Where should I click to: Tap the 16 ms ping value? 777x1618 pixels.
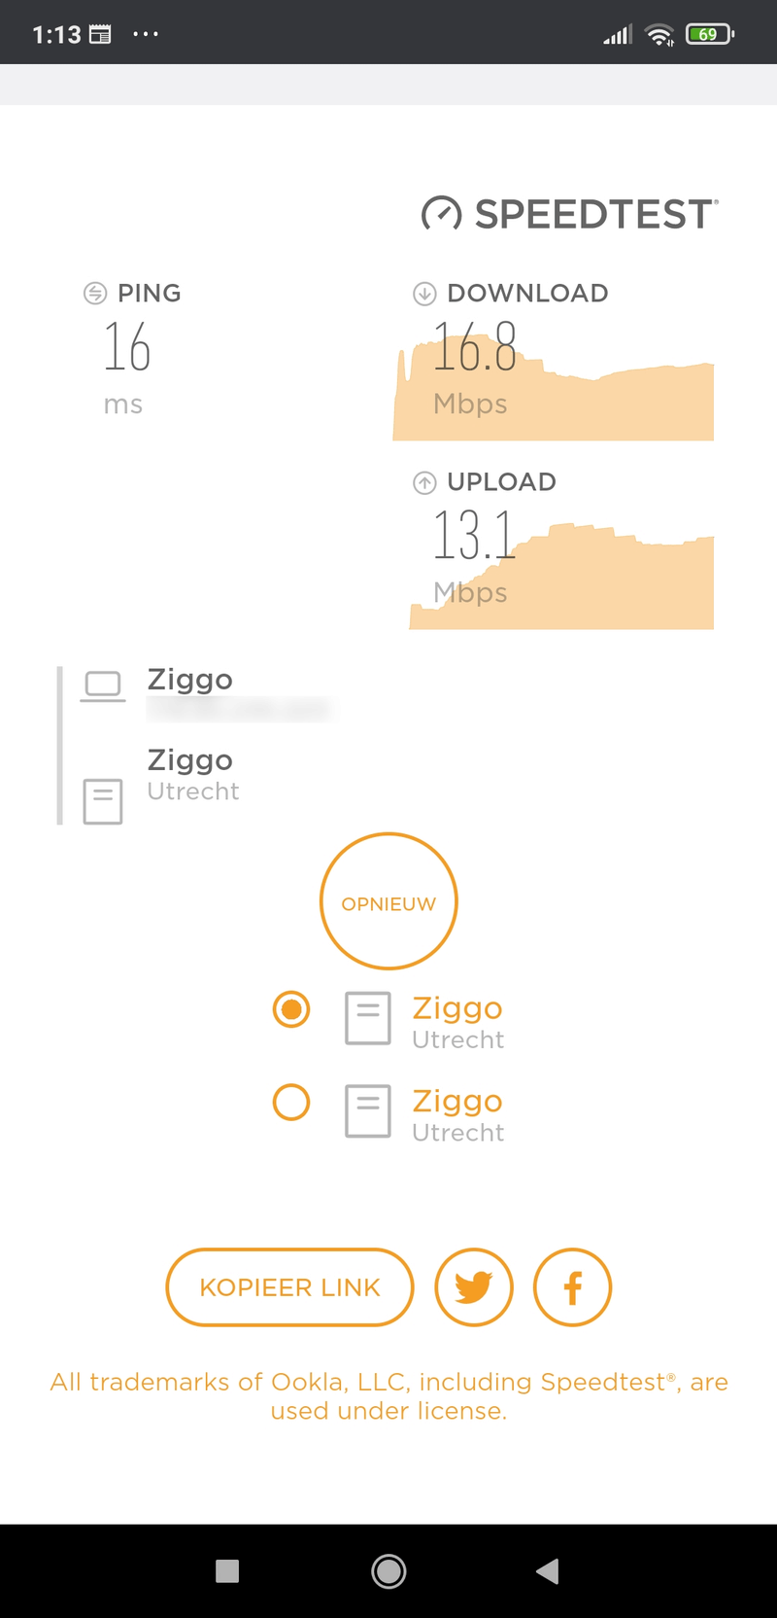127,348
